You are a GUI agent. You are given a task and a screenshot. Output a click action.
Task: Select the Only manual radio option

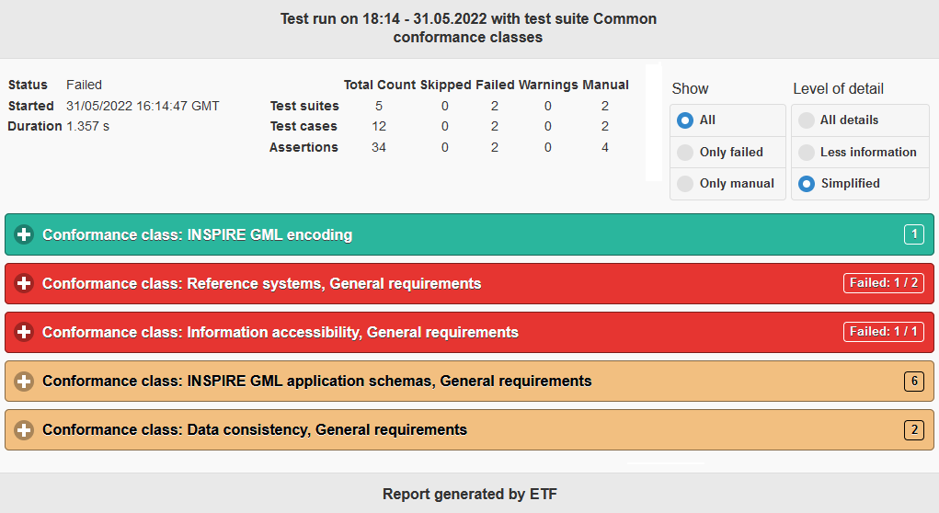(727, 184)
